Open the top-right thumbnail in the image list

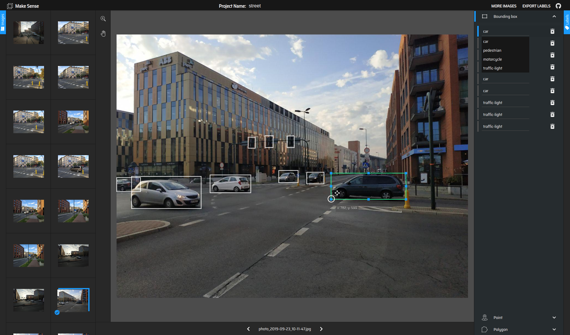coord(73,33)
